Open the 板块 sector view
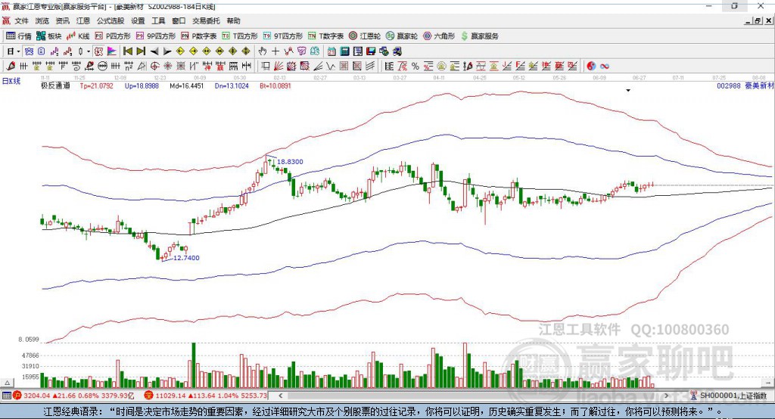 (x=48, y=36)
